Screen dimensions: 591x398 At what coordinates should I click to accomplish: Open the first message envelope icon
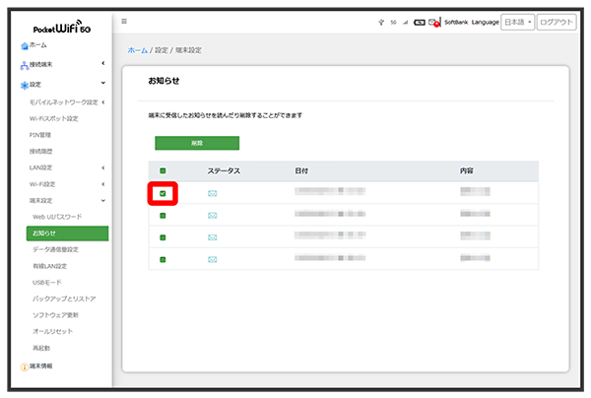coord(212,193)
